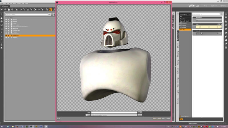This screenshot has height=128, width=228.
Task: Click the render Name input field
Action: (x=114, y=112)
